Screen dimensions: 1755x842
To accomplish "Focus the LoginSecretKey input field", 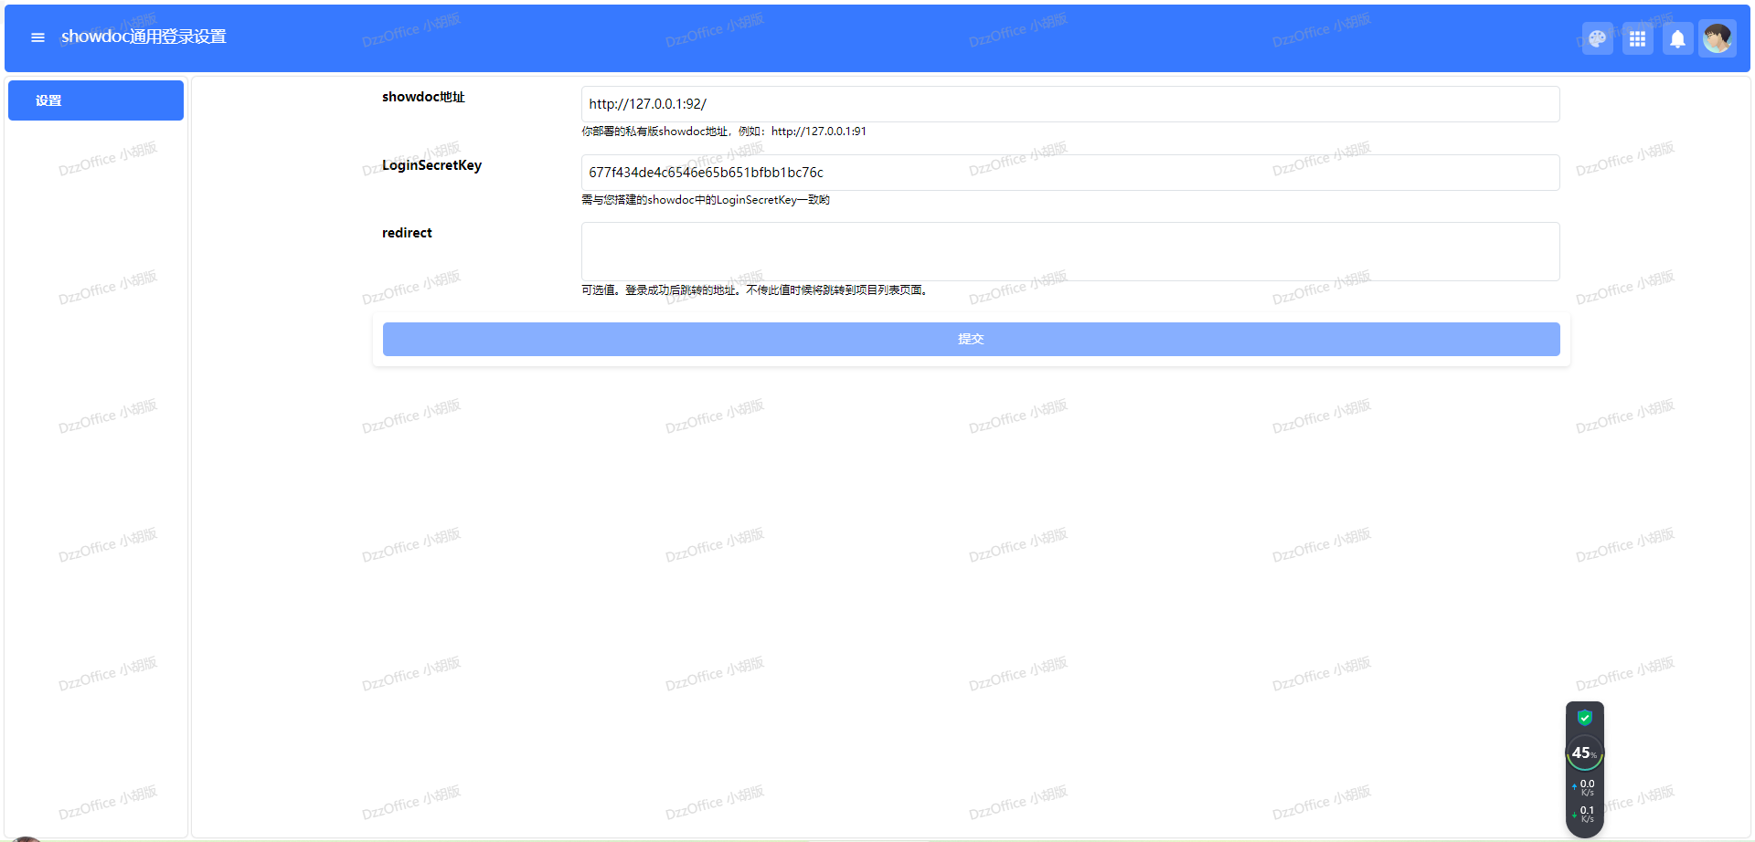I will pos(1070,173).
